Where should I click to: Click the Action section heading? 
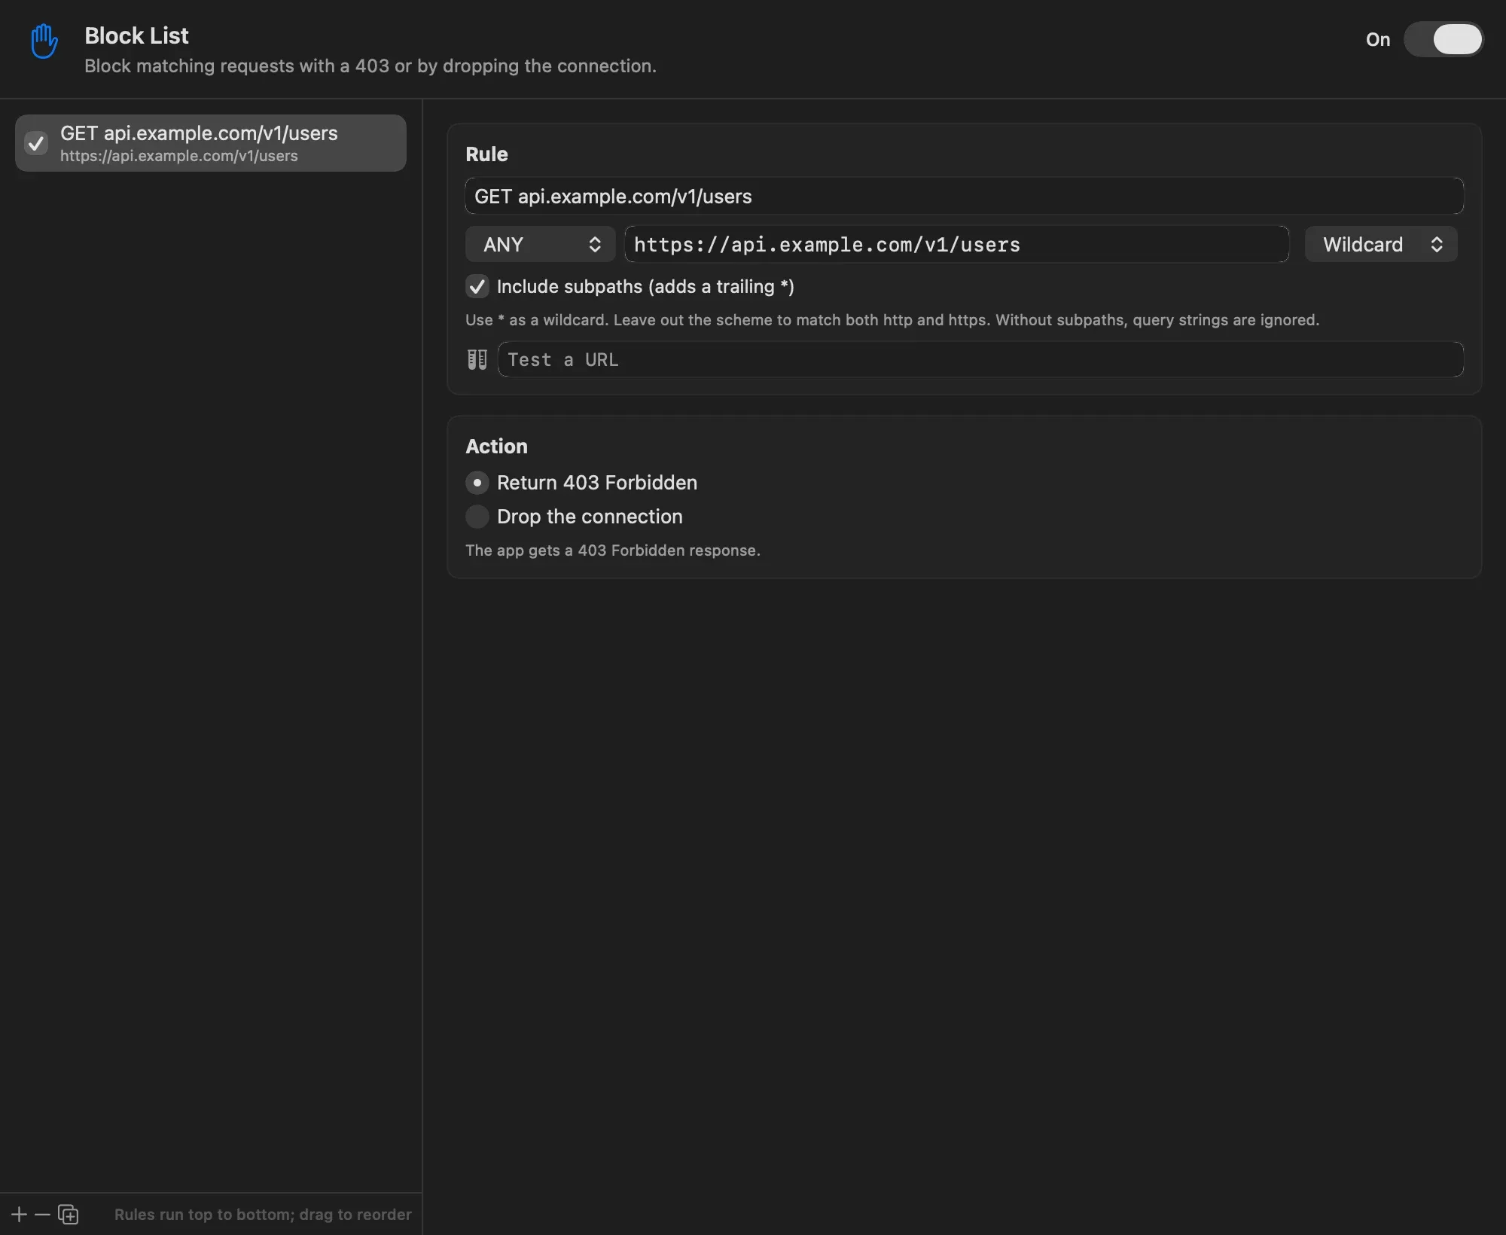(496, 447)
